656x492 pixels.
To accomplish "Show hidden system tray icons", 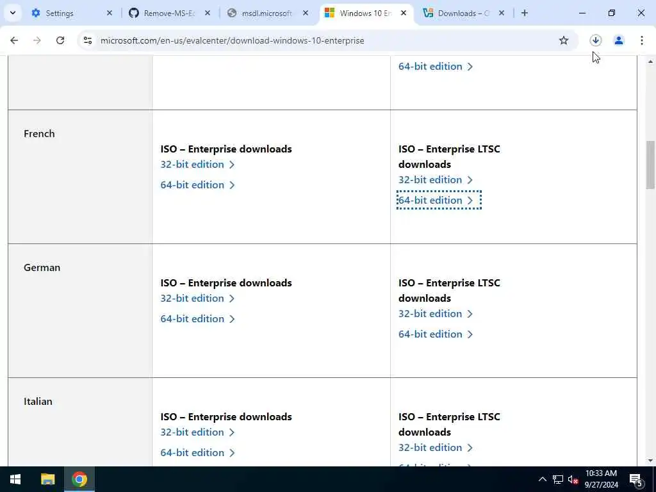I will click(542, 479).
